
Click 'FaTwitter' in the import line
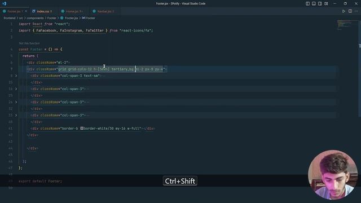[x=95, y=30]
